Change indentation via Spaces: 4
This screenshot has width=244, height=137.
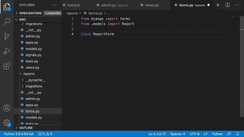pos(178,134)
